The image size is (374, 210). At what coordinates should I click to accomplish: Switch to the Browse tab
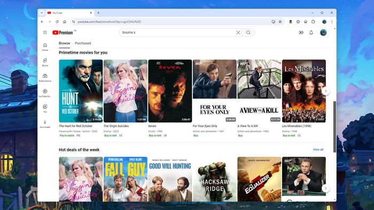coord(65,43)
